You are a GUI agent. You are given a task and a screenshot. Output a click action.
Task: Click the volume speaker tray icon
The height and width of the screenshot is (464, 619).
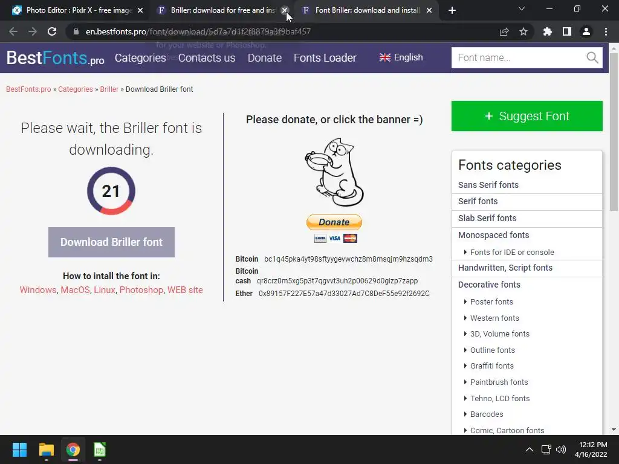coord(560,449)
